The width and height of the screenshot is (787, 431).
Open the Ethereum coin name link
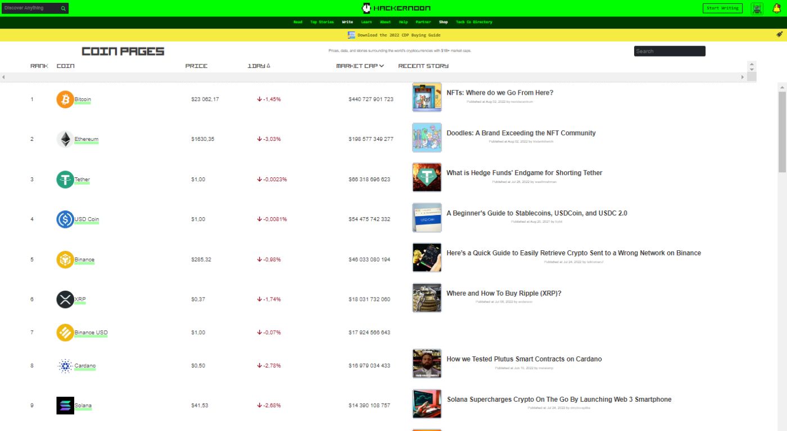87,139
